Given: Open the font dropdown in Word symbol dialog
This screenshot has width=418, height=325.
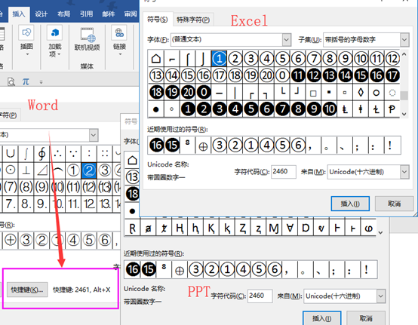Looking at the screenshot, I should tap(94, 135).
